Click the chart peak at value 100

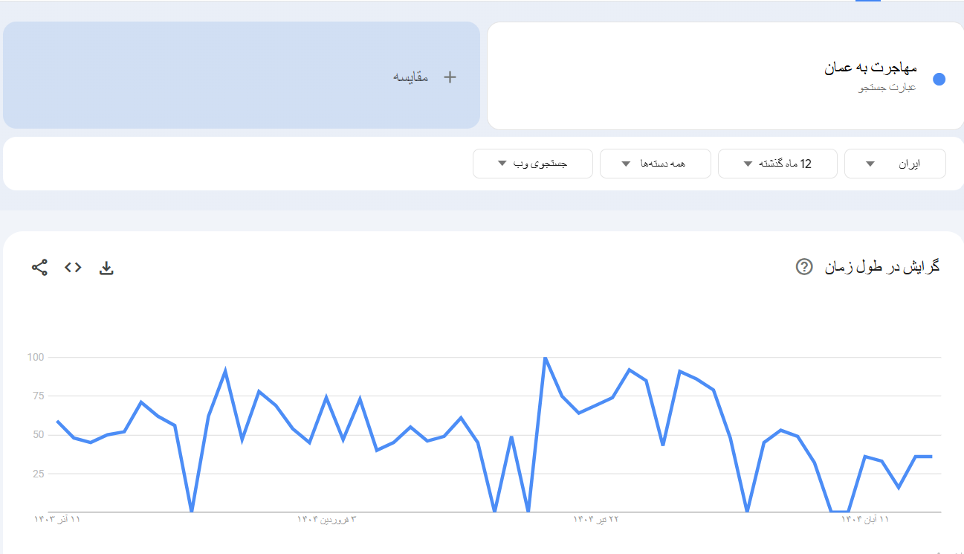click(546, 358)
